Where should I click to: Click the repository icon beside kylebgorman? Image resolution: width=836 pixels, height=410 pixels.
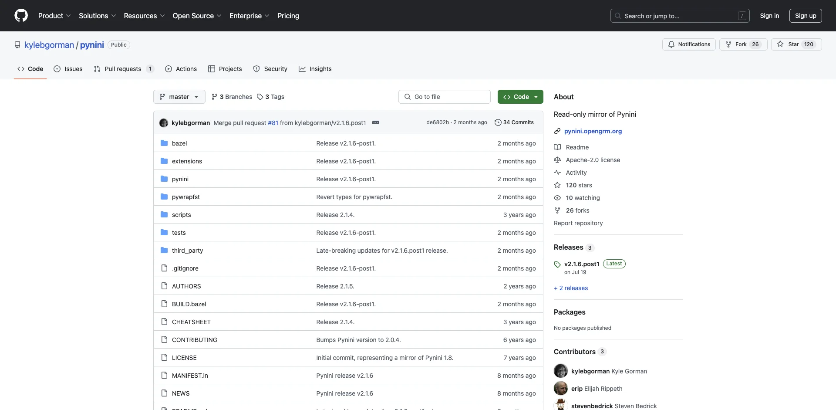click(17, 45)
